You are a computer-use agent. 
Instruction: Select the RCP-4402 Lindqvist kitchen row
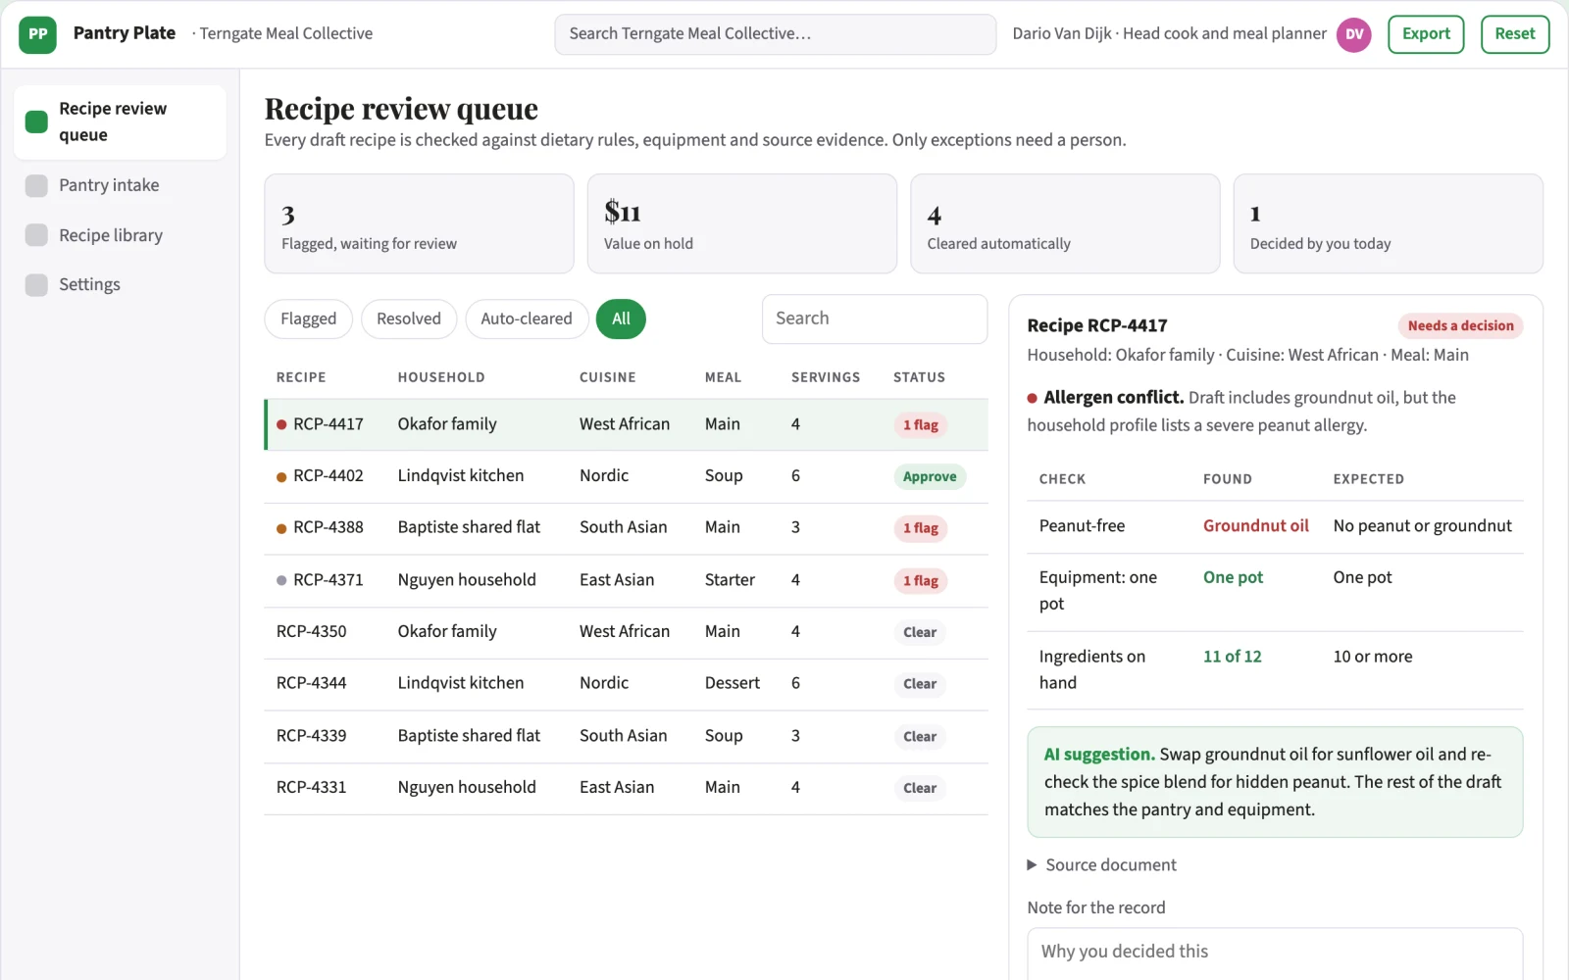627,476
